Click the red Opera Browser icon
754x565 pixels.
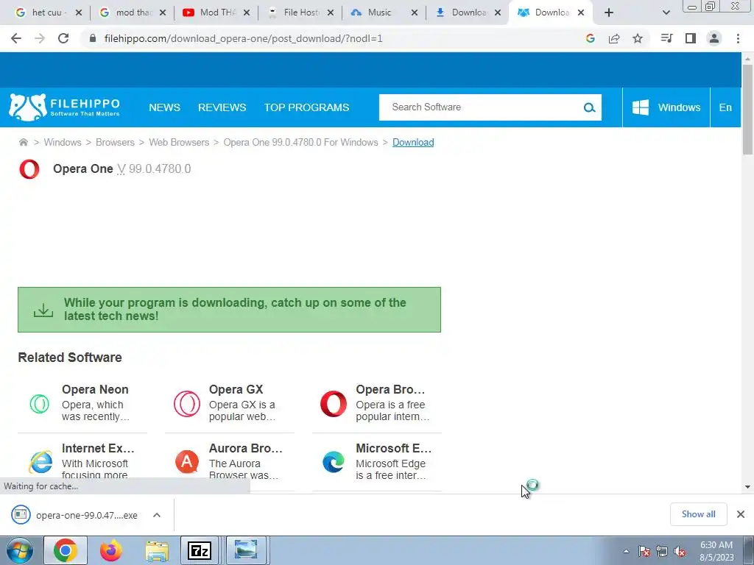tap(334, 404)
